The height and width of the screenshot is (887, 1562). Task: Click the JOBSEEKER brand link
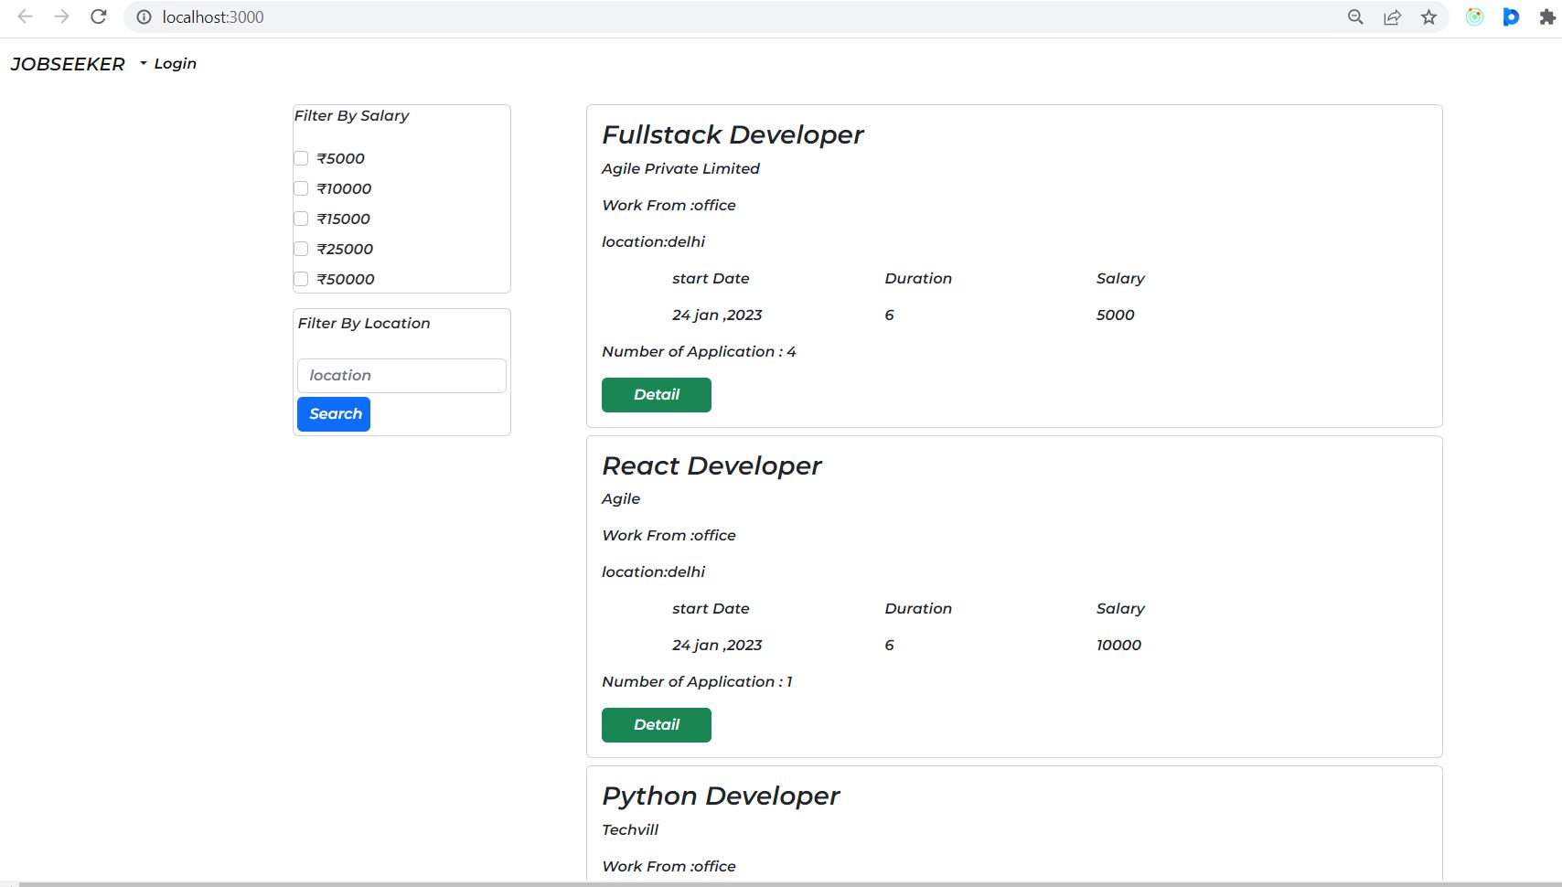point(68,63)
